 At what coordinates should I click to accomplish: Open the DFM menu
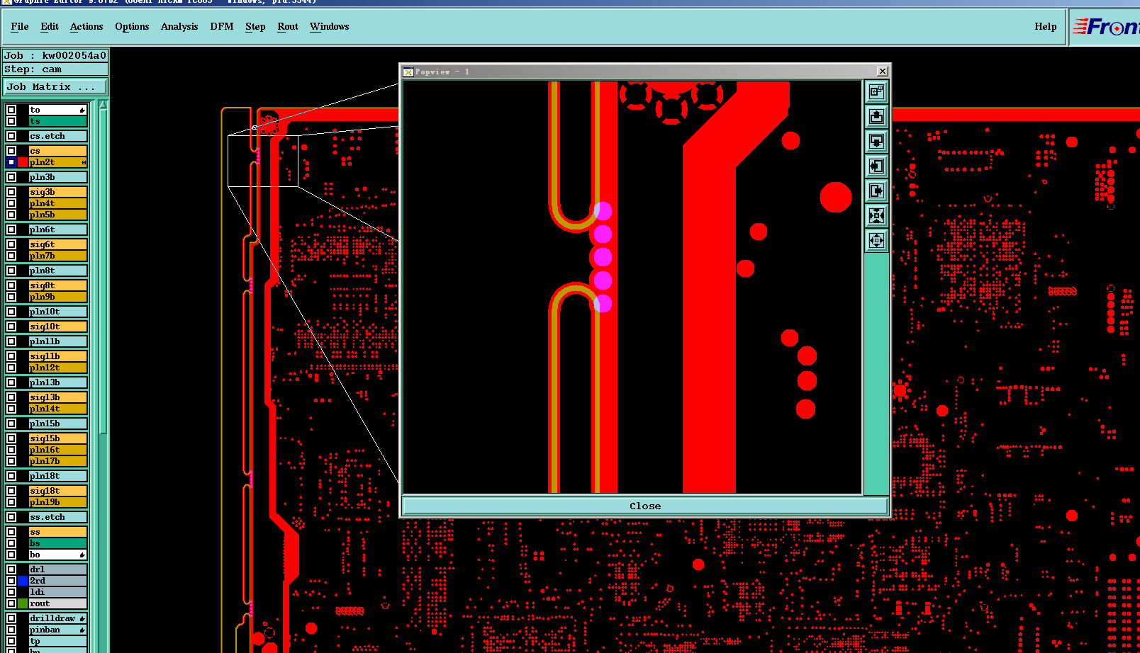click(x=222, y=27)
